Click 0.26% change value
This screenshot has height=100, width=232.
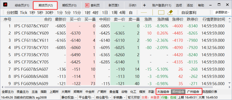162,33
